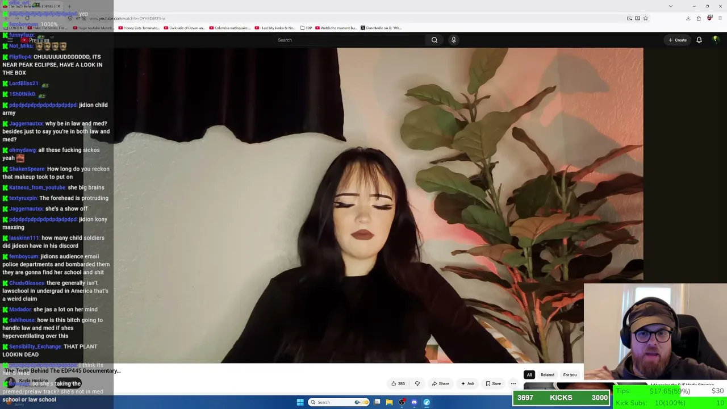The height and width of the screenshot is (409, 727).
Task: Open the 'Colombia earthquake...' bookmark
Action: [x=230, y=28]
